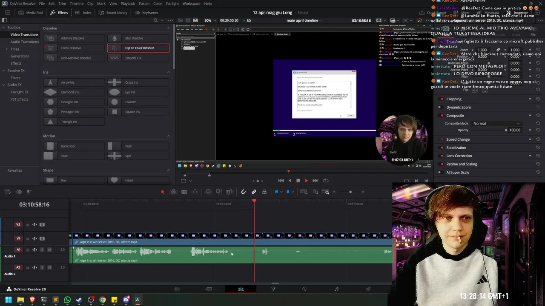Disable the V1 video track filmstrip icon
The width and height of the screenshot is (545, 306).
pyautogui.click(x=42, y=238)
